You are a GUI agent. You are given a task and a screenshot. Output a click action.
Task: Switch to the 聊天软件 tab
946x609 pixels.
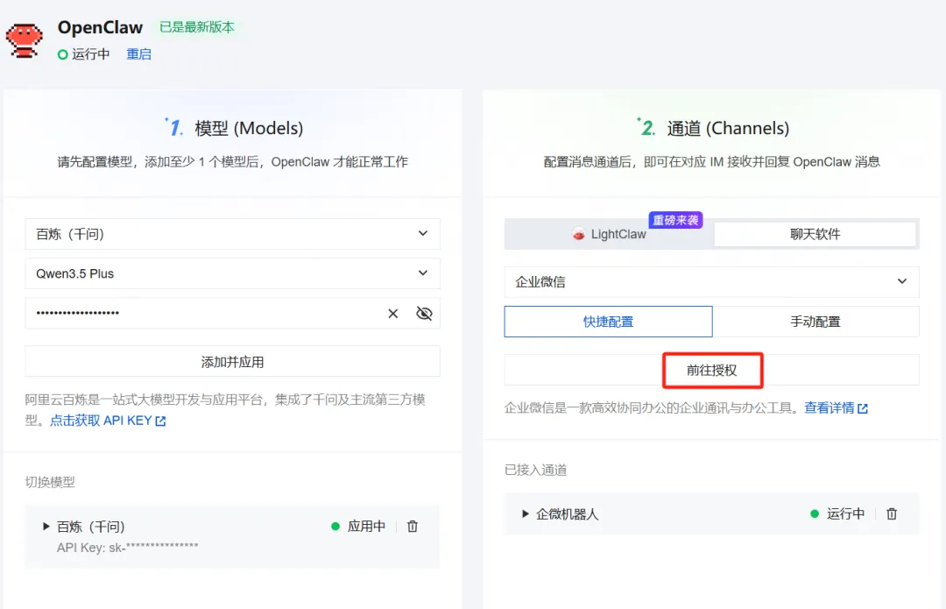(x=815, y=234)
